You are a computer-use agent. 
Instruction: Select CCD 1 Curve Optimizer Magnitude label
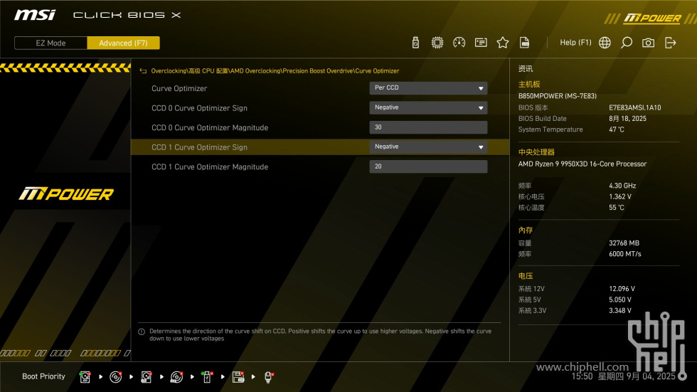210,166
